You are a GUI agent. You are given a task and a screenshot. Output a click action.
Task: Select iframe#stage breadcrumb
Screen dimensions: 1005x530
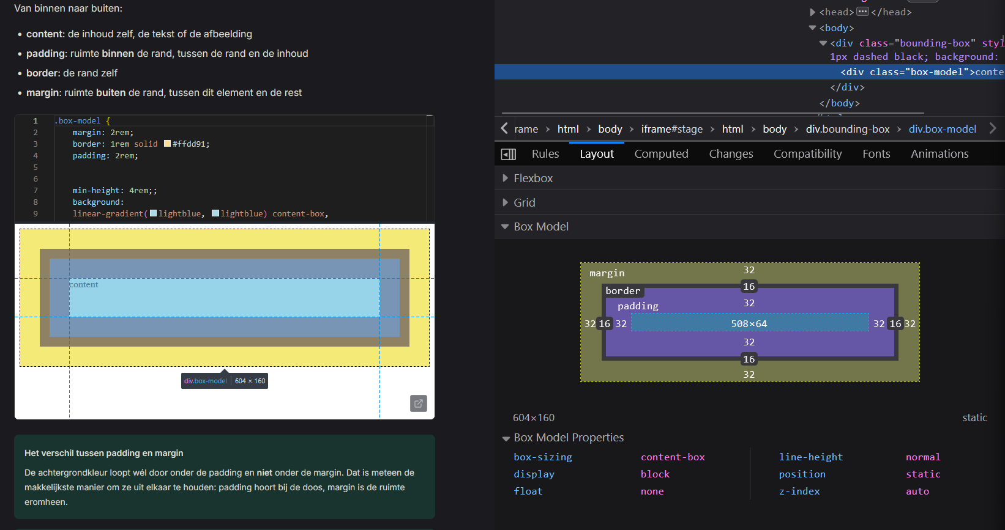[x=671, y=129]
